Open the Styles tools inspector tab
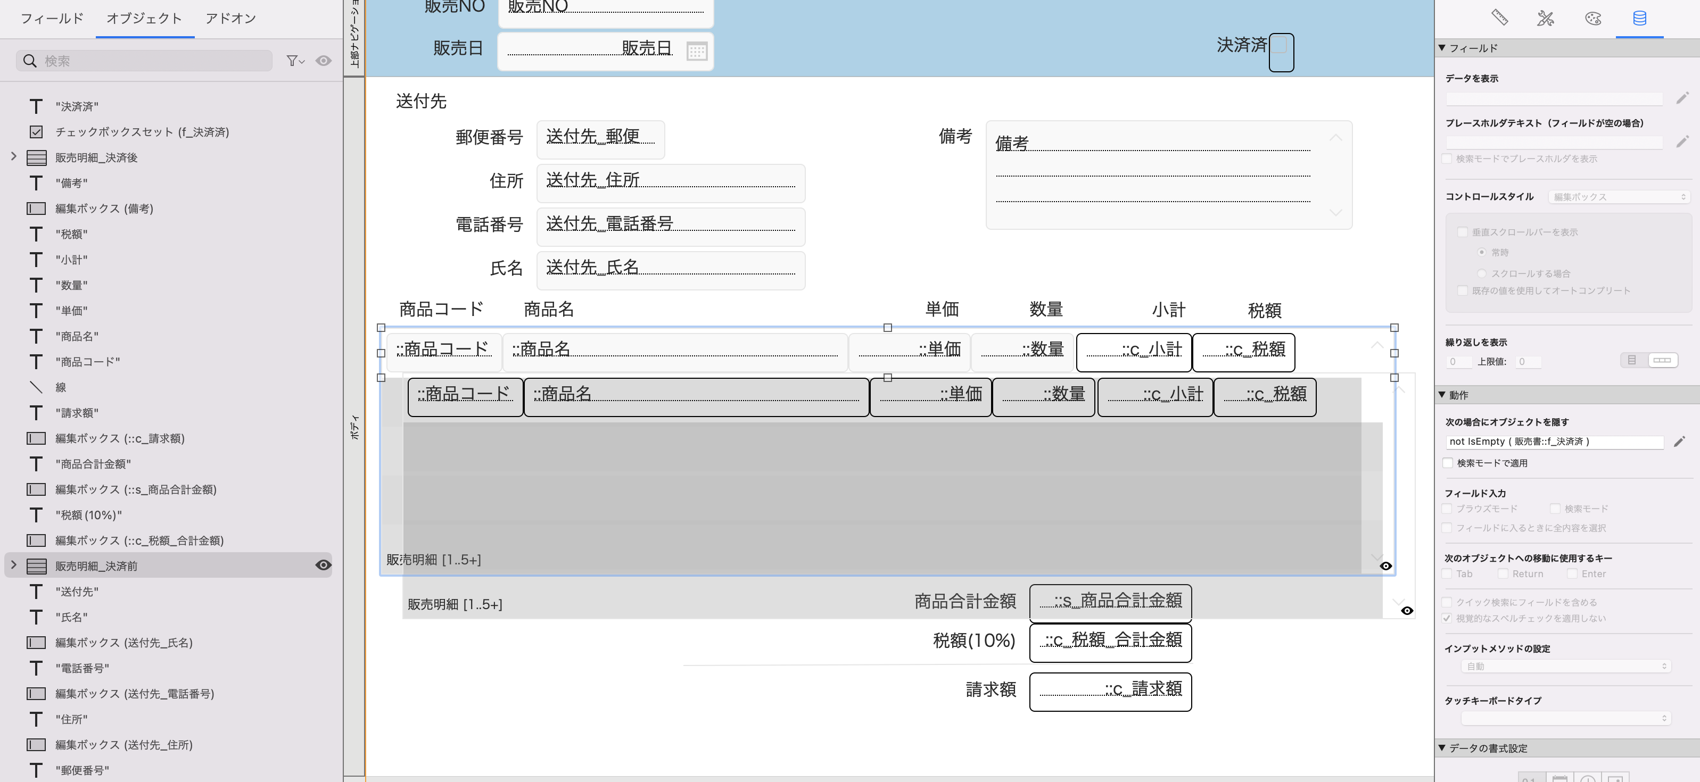 click(1546, 18)
